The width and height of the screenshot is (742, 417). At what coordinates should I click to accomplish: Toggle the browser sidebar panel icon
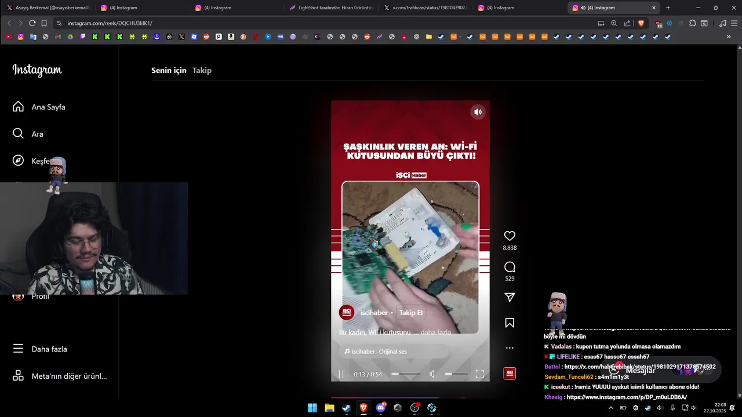tap(704, 23)
